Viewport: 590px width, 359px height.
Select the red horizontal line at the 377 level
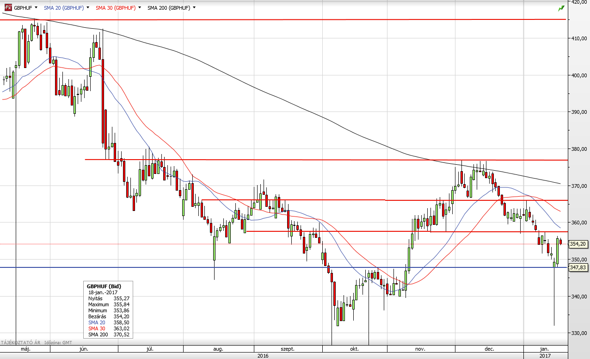[x=326, y=160]
